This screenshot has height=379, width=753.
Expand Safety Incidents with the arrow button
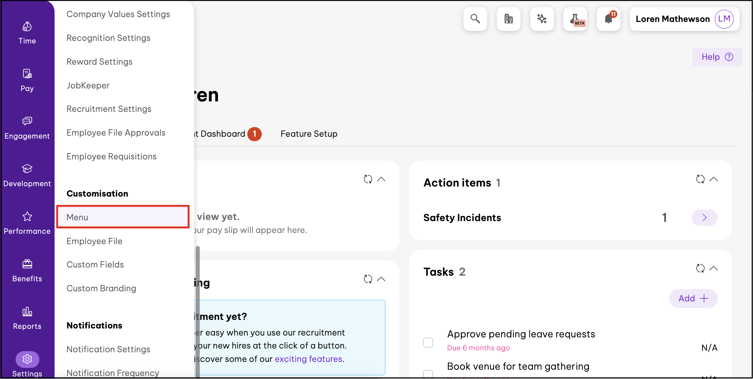point(704,218)
